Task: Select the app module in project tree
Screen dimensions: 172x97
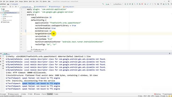Action: (x=3, y=9)
